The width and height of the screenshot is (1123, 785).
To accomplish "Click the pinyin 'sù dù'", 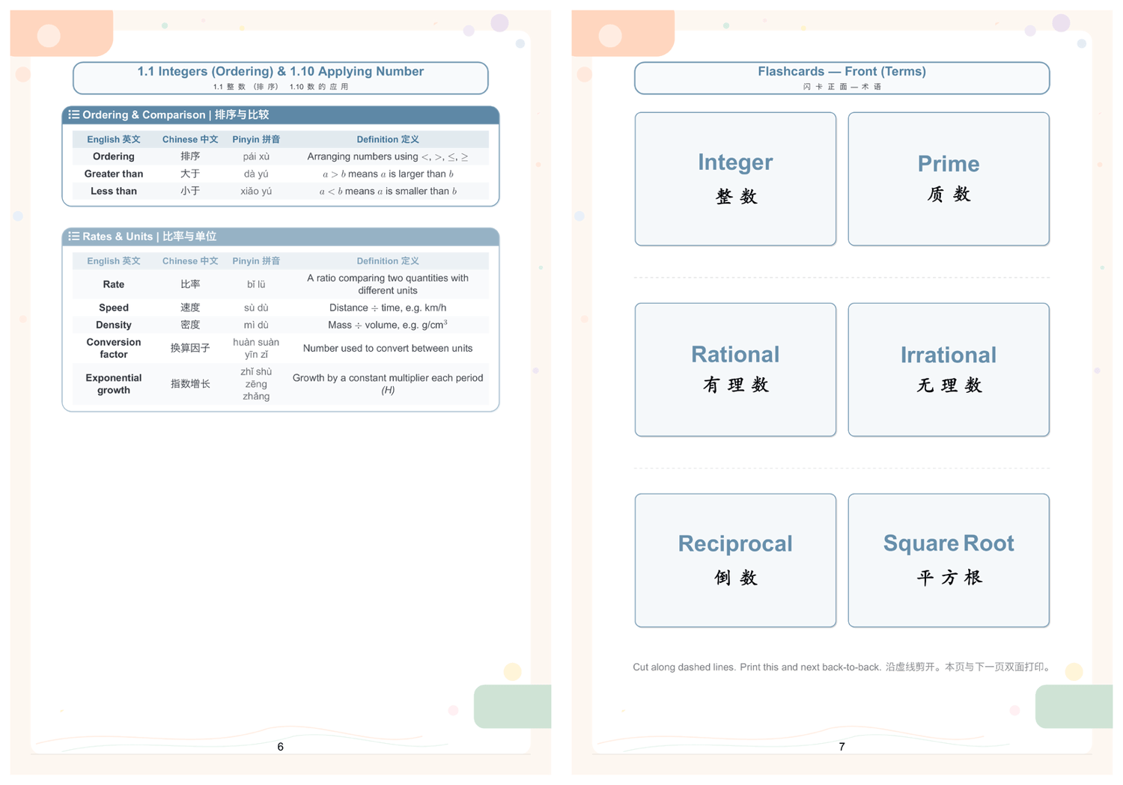I will 256,308.
